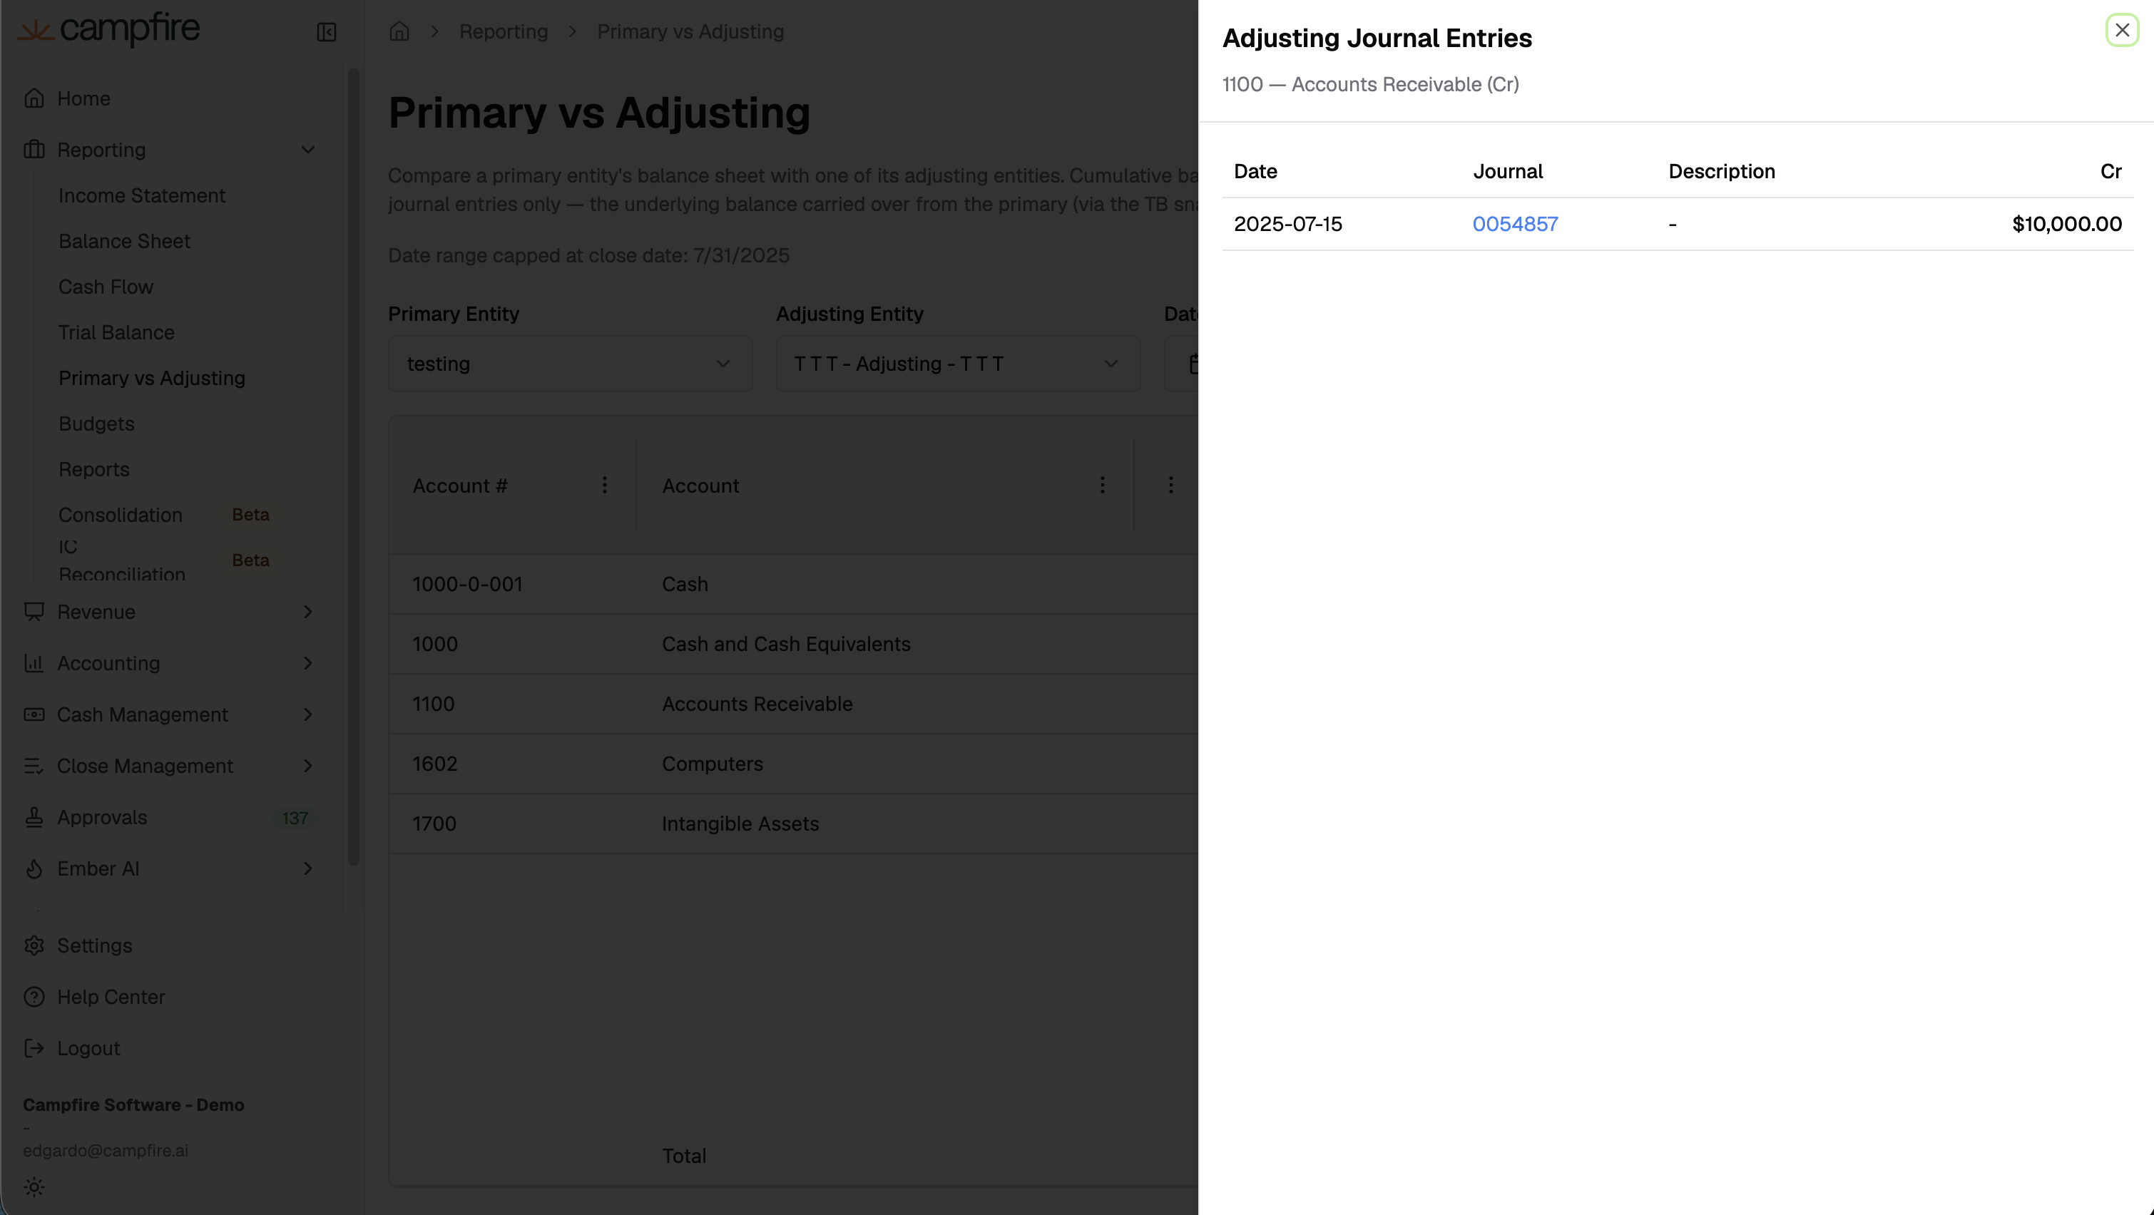The image size is (2154, 1215).
Task: Click the Ember AI flame icon
Action: pyautogui.click(x=34, y=868)
